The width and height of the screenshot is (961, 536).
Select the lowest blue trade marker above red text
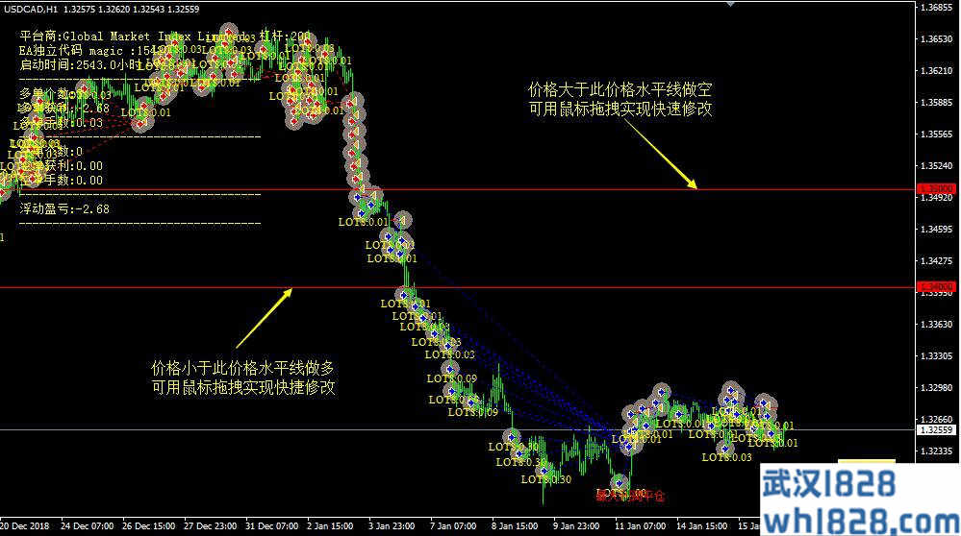pos(620,483)
